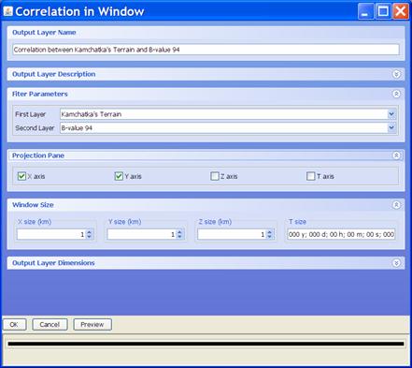The image size is (412, 368).
Task: Click the Output Layer Name text field
Action: tap(206, 50)
